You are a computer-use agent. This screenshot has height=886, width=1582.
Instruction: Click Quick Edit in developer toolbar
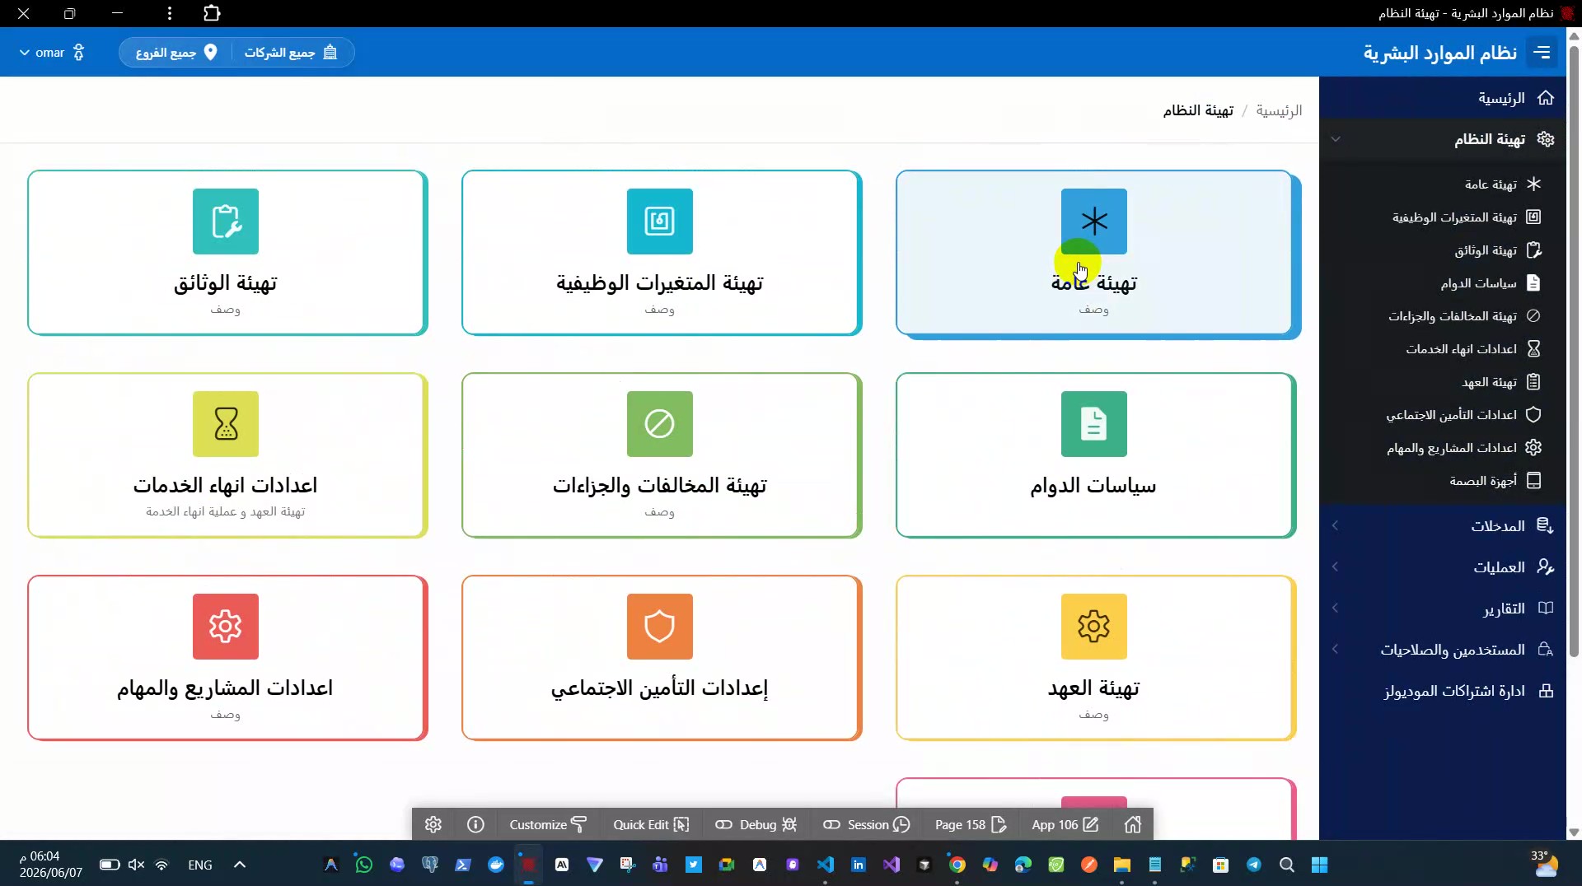(651, 824)
